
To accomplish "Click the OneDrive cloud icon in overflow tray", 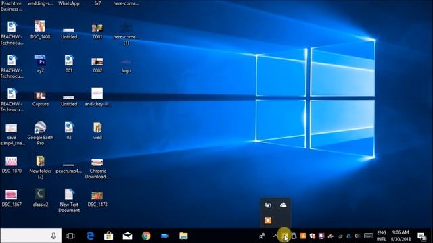I will pyautogui.click(x=283, y=205).
